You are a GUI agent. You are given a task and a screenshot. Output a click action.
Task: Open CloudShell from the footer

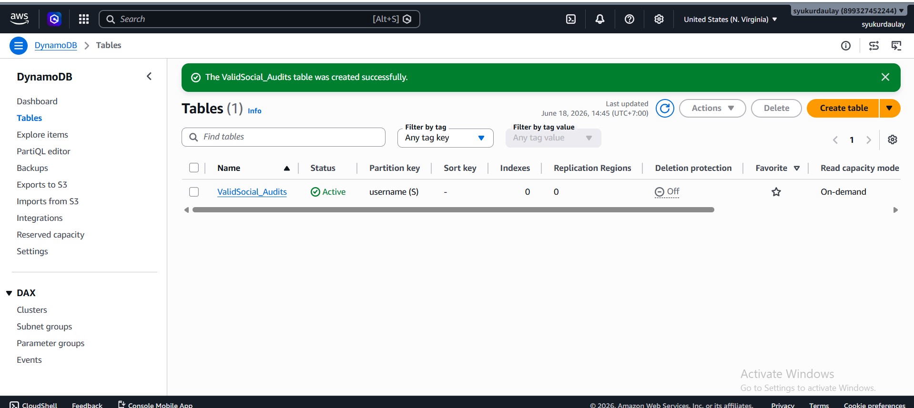tap(33, 405)
